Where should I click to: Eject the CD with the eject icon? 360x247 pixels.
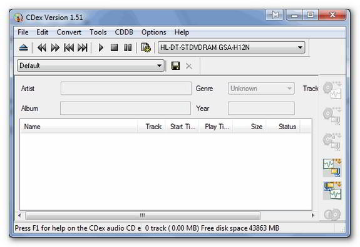tap(23, 47)
